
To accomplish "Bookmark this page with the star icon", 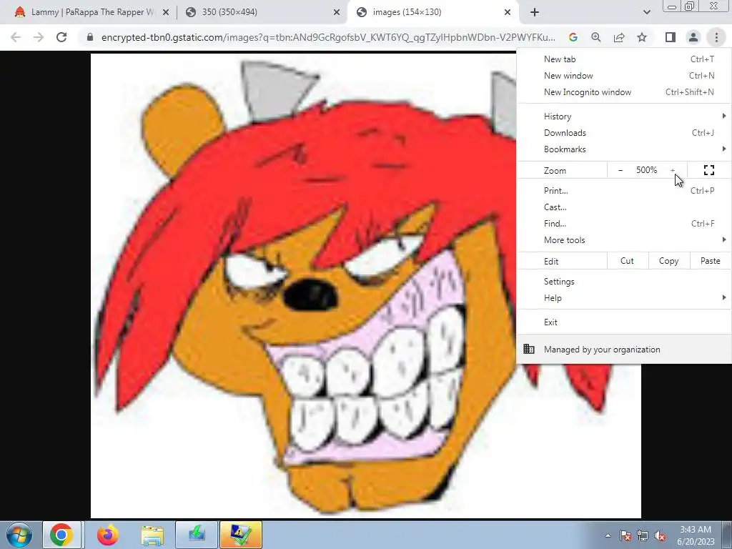I will click(642, 37).
